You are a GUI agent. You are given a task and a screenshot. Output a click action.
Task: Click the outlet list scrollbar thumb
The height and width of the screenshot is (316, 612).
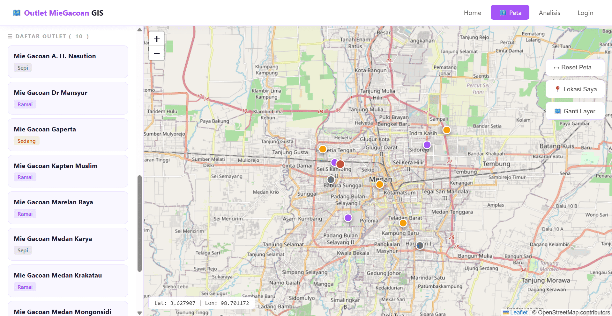tap(139, 223)
